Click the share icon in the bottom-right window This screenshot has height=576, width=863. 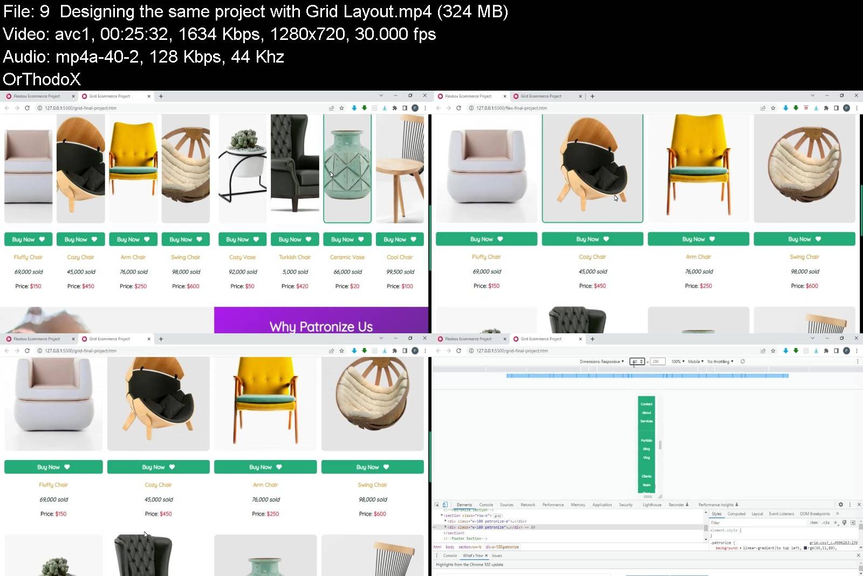763,351
